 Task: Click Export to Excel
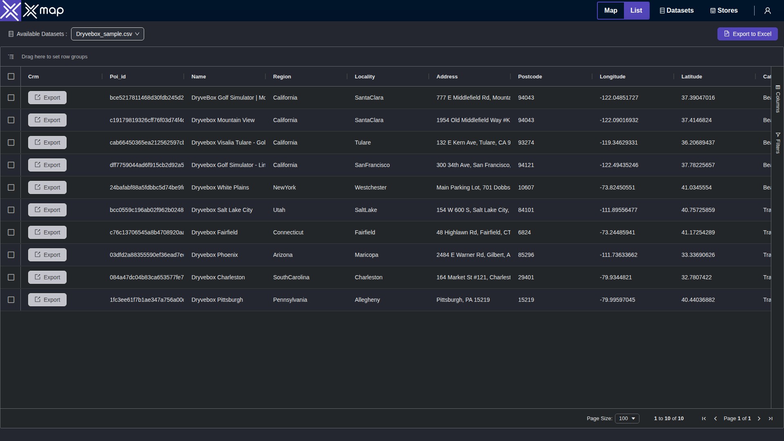coord(748,34)
